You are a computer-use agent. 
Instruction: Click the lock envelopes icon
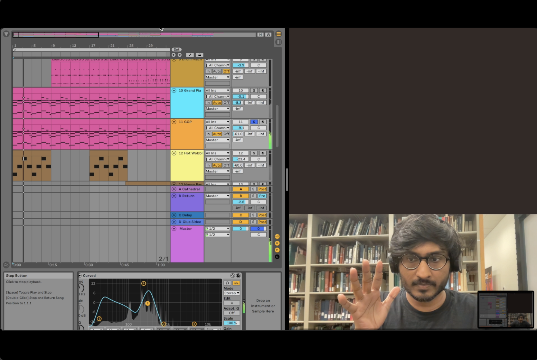click(199, 55)
